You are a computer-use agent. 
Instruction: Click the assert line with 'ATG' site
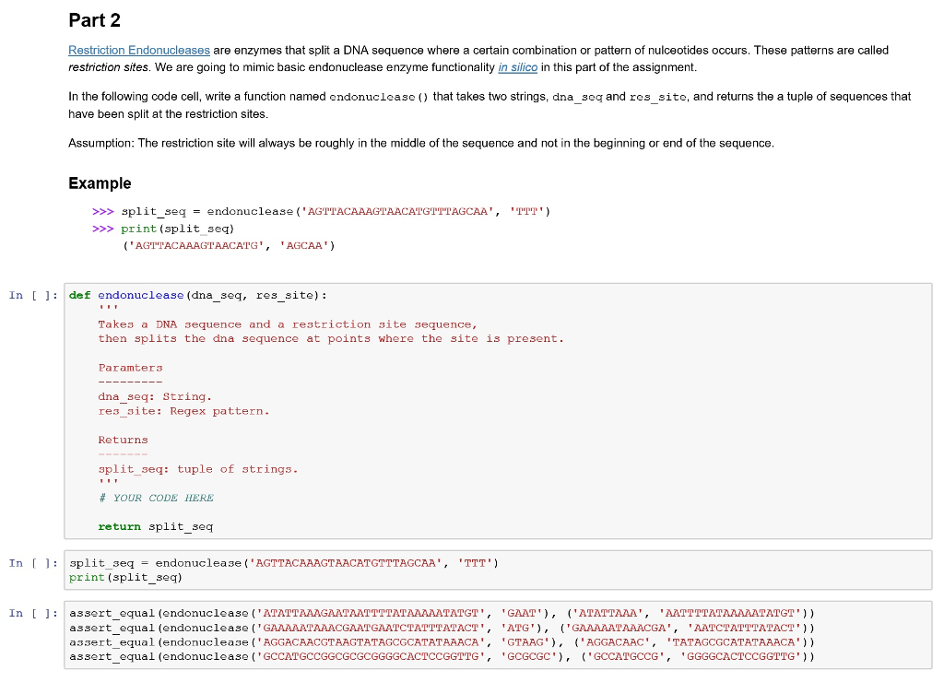coord(442,628)
